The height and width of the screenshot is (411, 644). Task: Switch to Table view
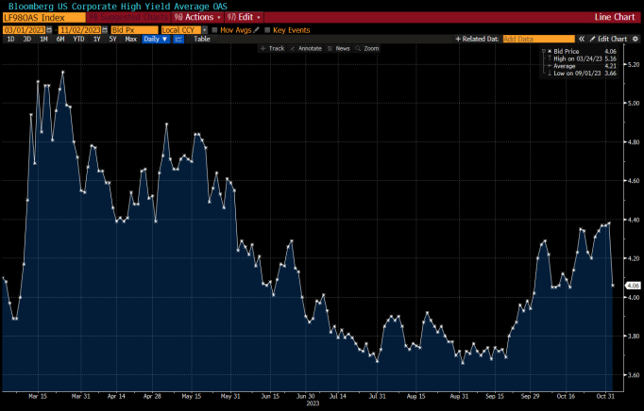[202, 39]
